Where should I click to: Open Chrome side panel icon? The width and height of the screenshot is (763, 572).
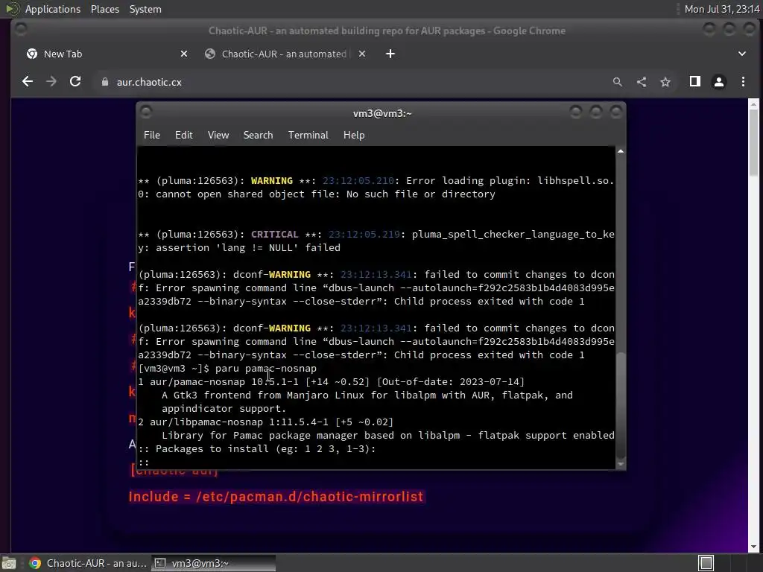click(695, 82)
